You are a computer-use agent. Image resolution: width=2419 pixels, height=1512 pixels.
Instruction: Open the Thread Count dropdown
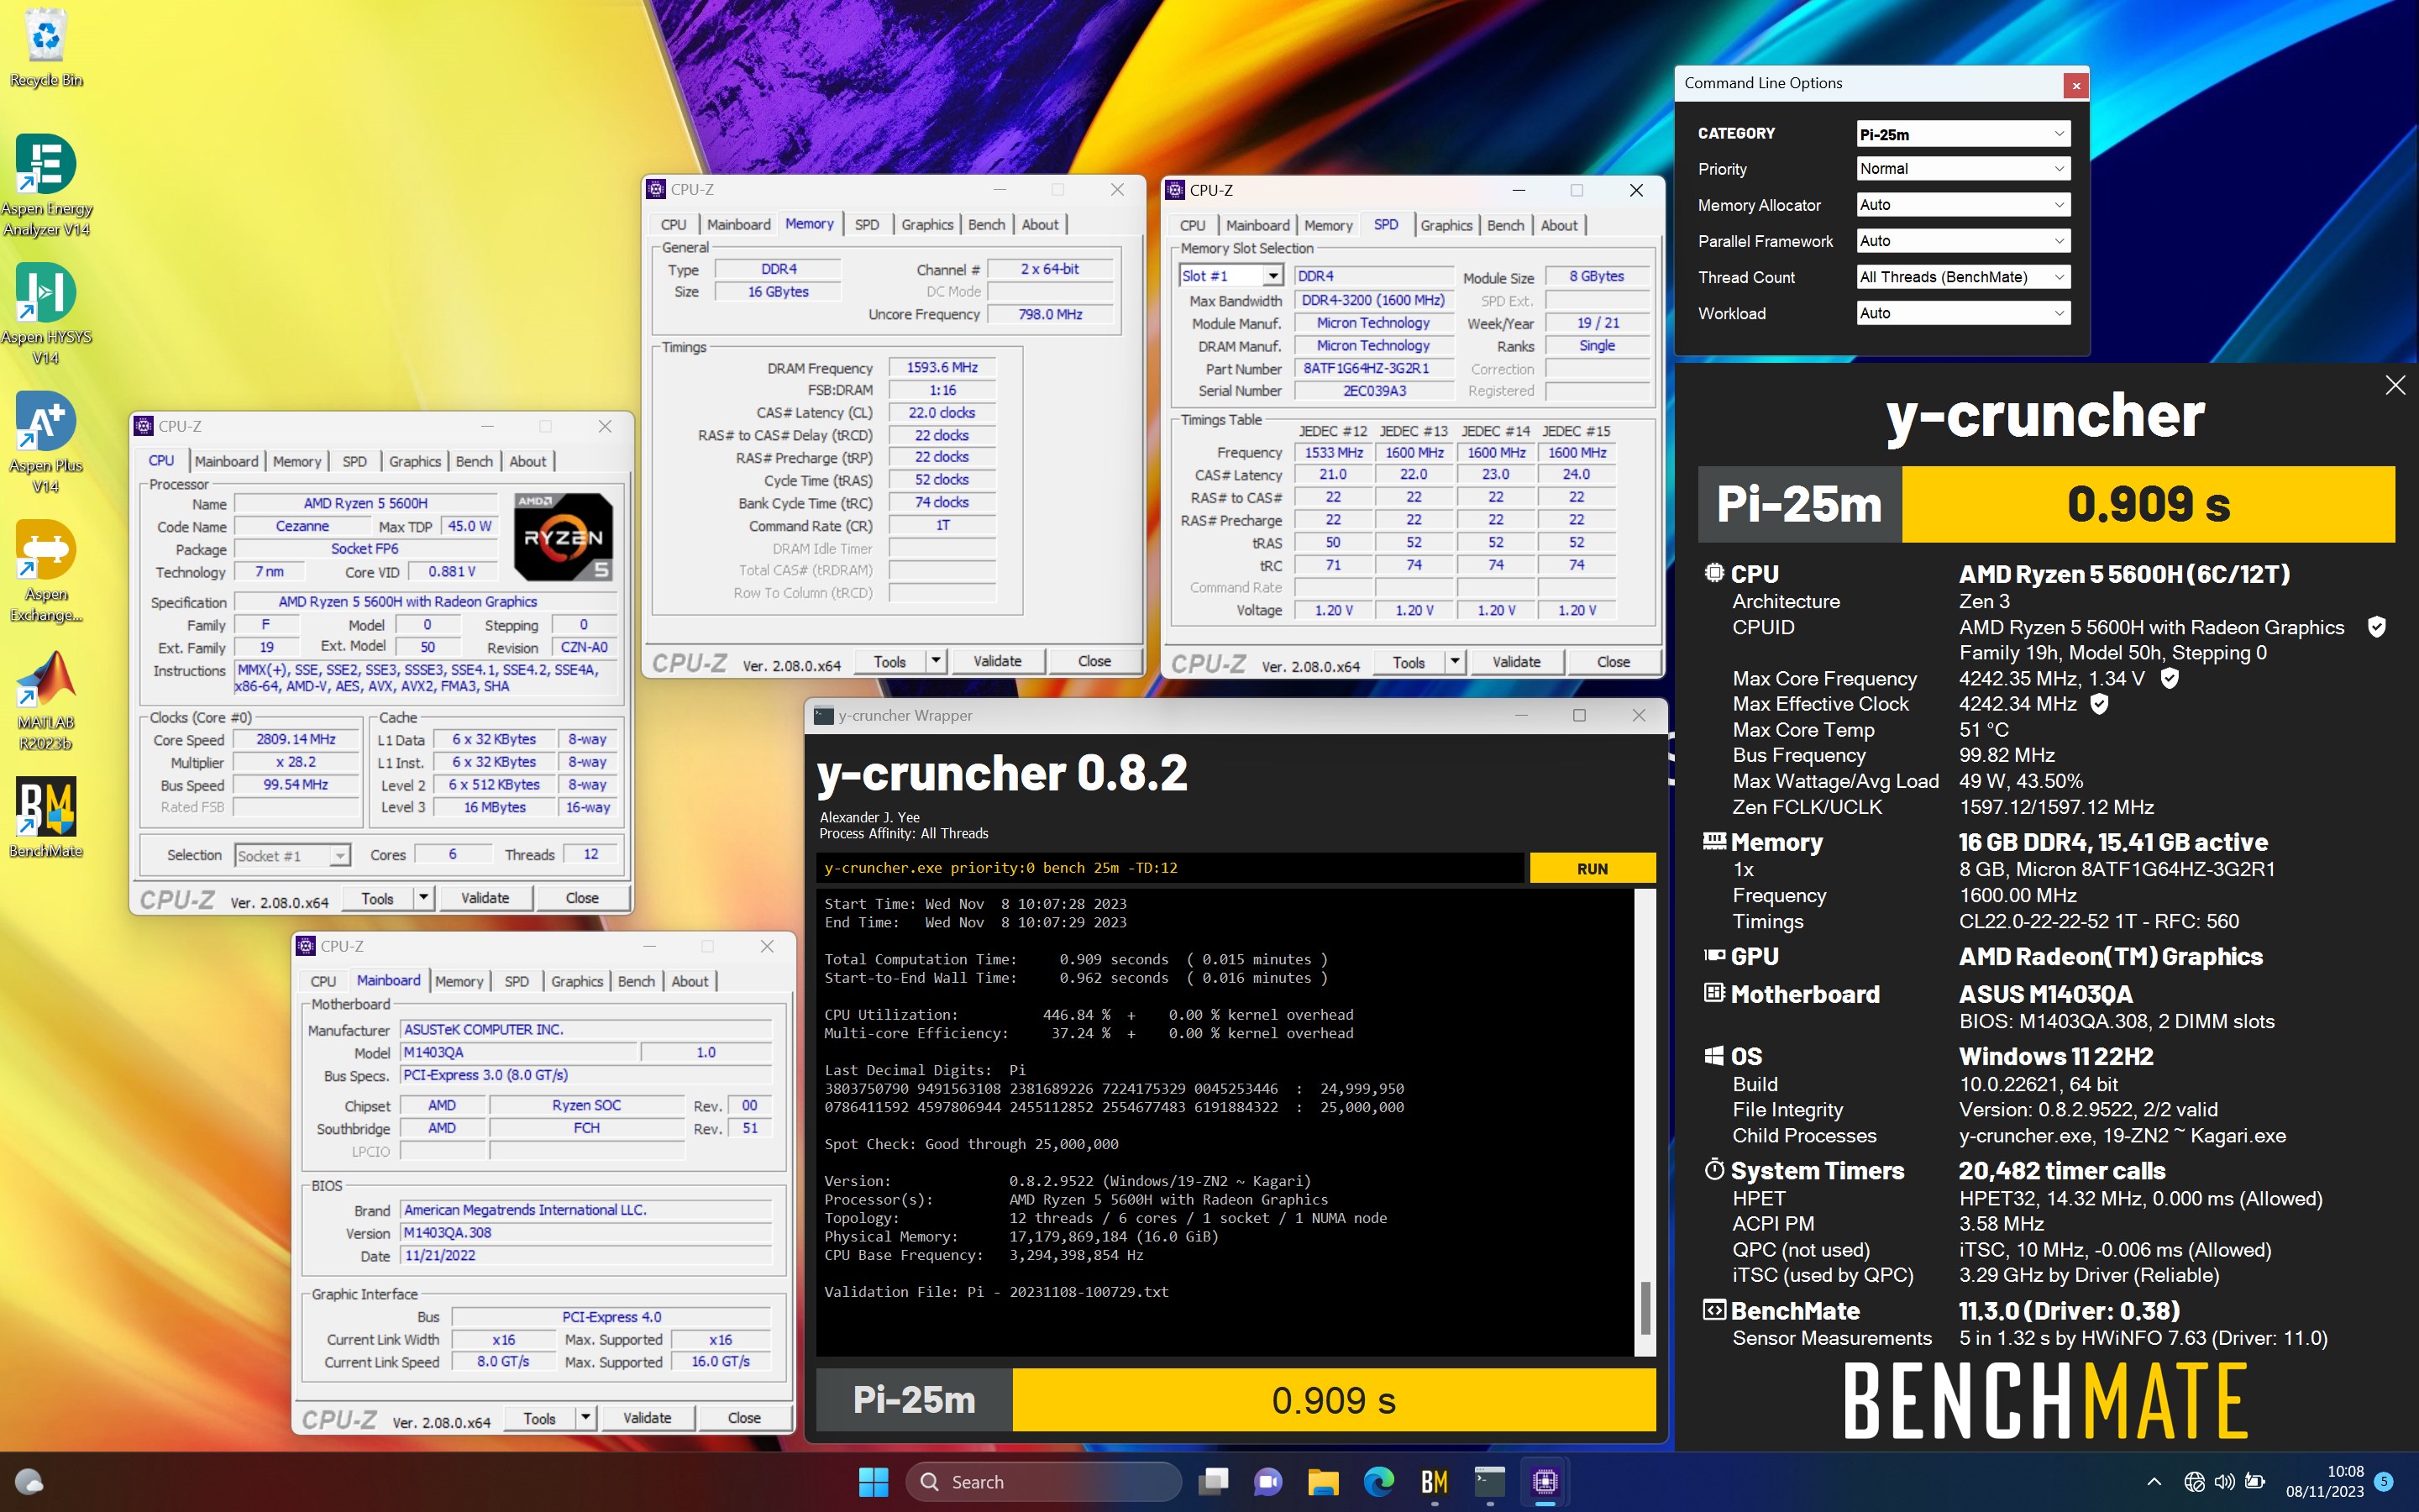pos(1962,277)
